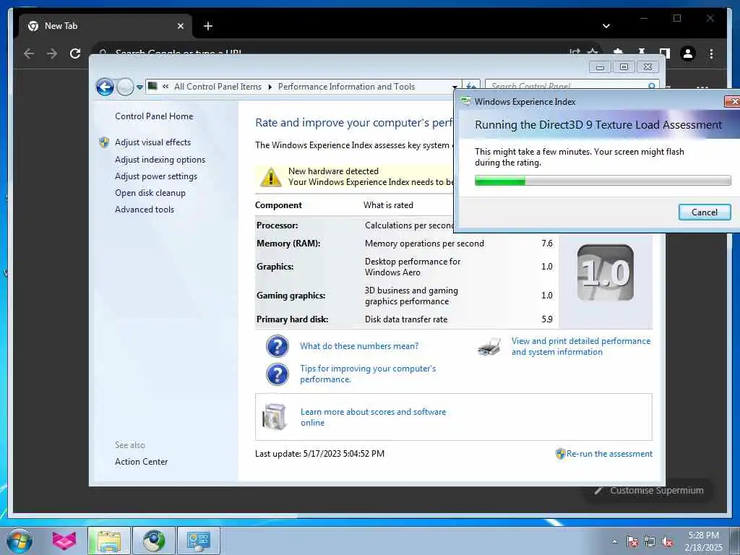
Task: Open Learn more about scores and software online
Action: coord(373,417)
